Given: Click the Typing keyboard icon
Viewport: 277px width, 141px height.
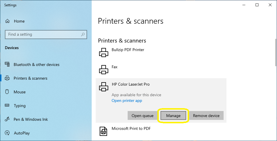Looking at the screenshot, I should point(7,106).
